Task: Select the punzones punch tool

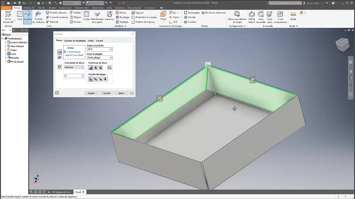Action: point(110,16)
